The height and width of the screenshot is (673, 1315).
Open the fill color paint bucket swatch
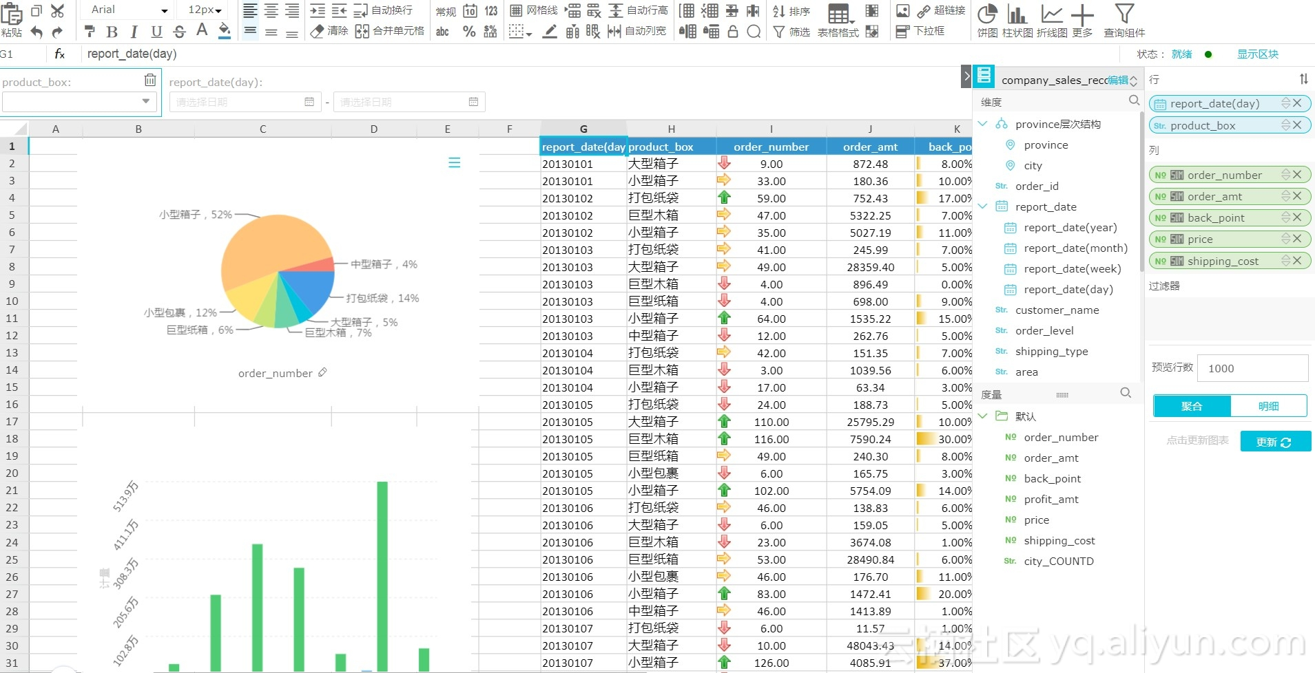pos(225,31)
